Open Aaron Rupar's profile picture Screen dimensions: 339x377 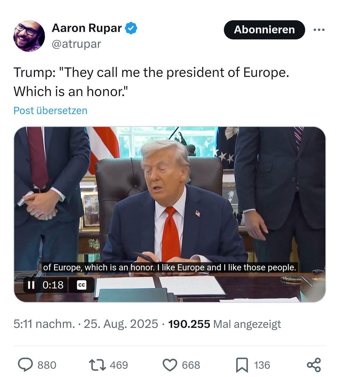(29, 36)
